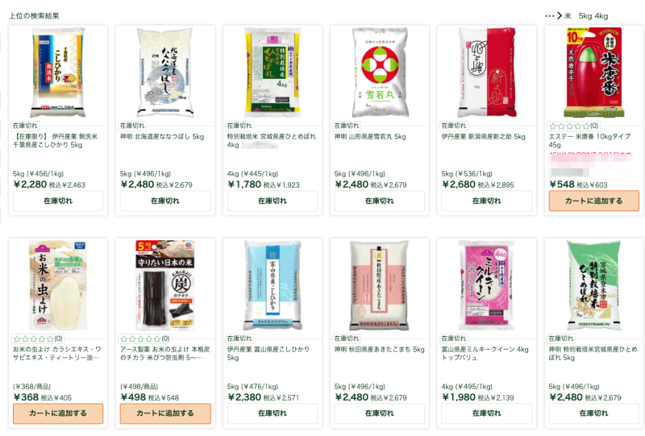The image size is (645, 436).
Task: Click the 米 breadcrumb link
Action: [x=568, y=16]
